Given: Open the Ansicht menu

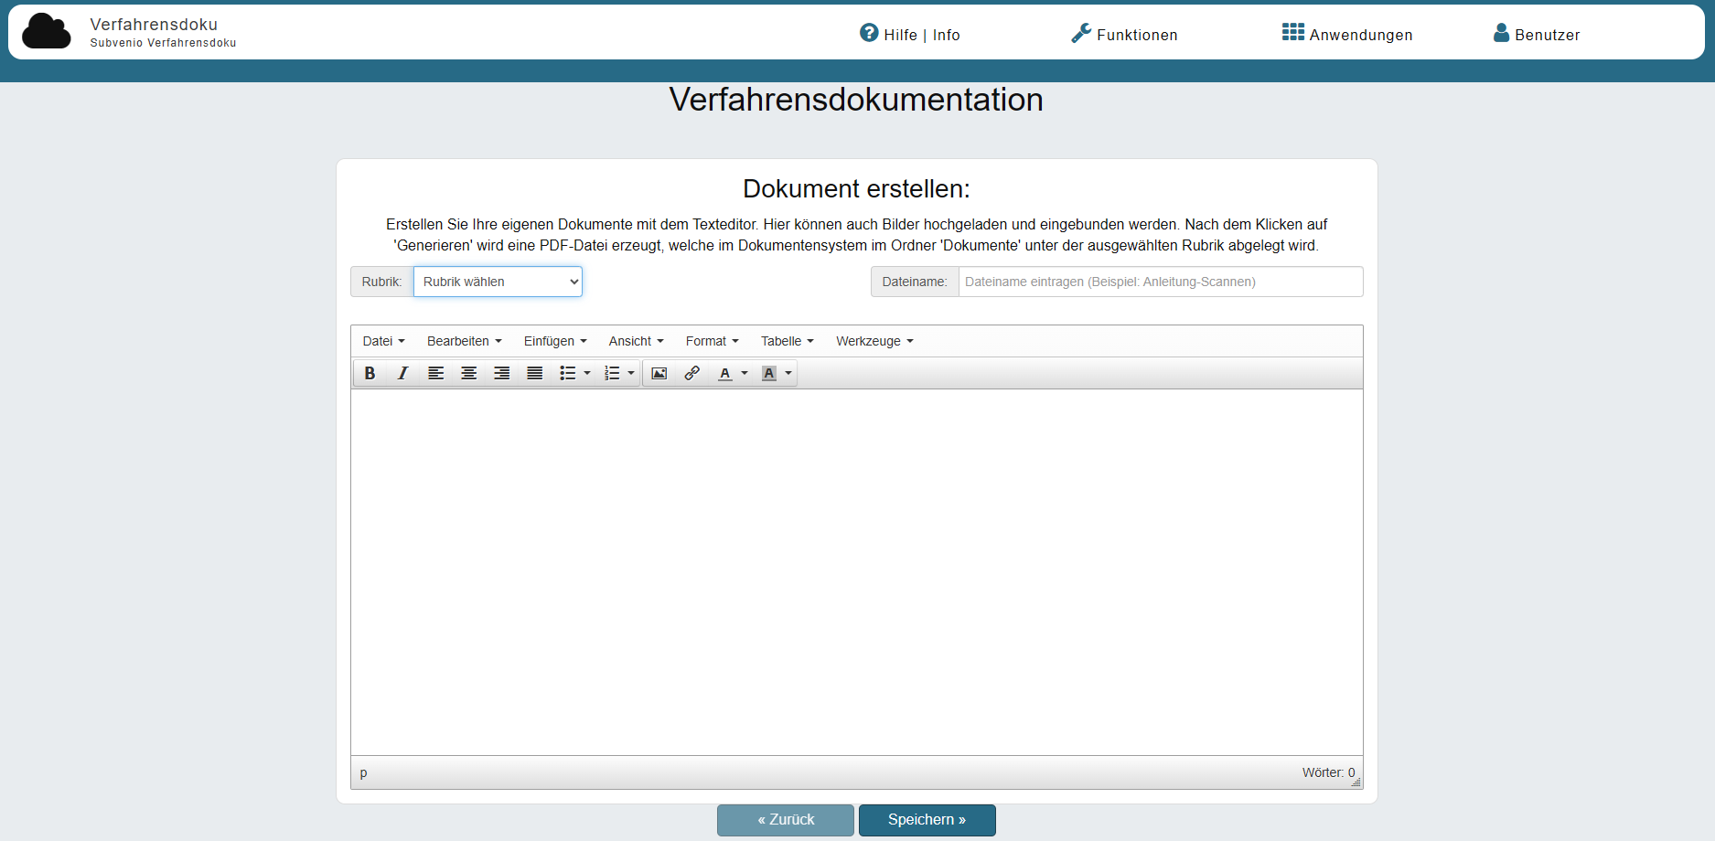Looking at the screenshot, I should (636, 341).
